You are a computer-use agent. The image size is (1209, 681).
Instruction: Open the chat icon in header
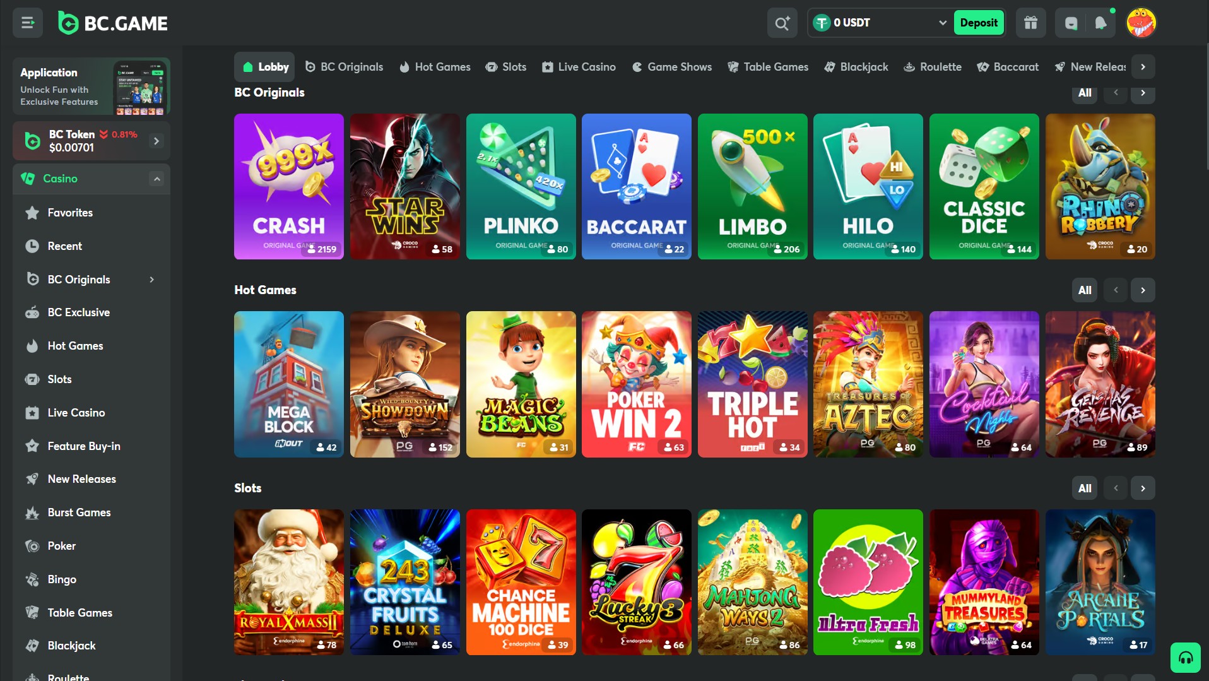pyautogui.click(x=1071, y=23)
